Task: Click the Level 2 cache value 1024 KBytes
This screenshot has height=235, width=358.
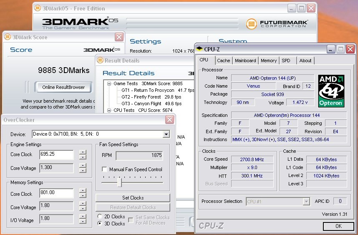Action: point(326,176)
